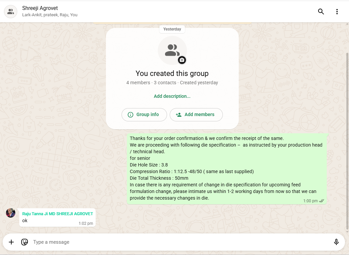Screen dimensions: 349x255
Task: Click the large group picture placeholder
Action: [x=172, y=50]
